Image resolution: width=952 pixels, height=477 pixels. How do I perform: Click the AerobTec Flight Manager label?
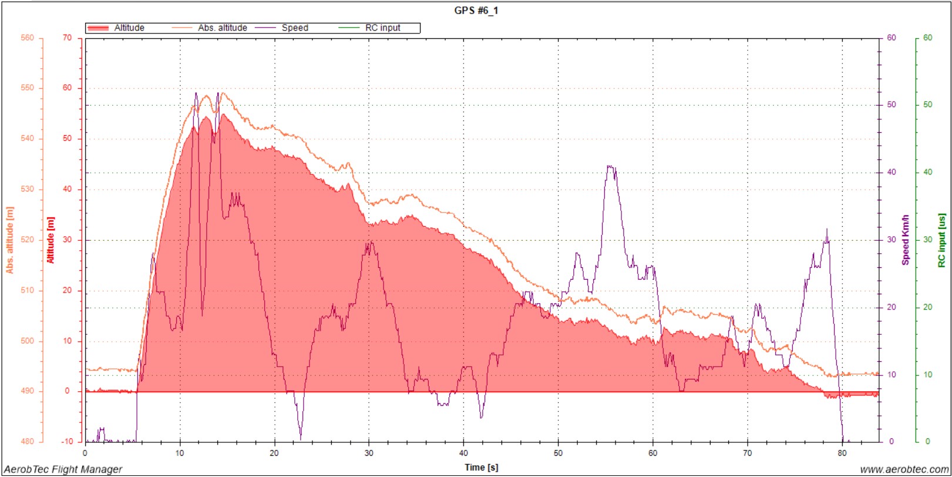point(63,469)
